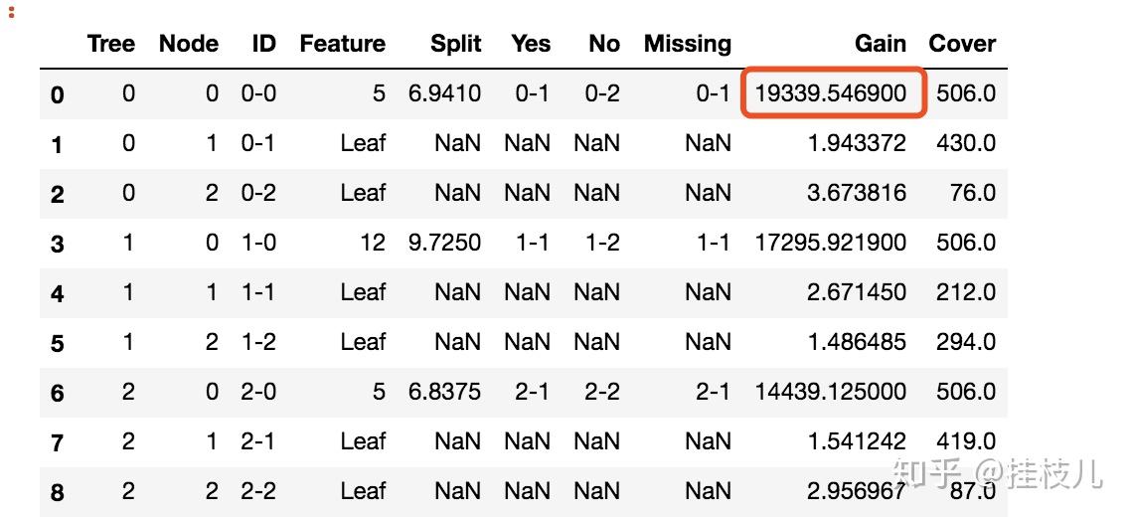Click row index 6
This screenshot has width=1131, height=519.
(57, 393)
